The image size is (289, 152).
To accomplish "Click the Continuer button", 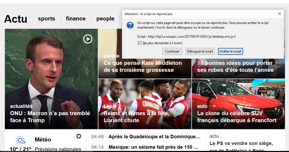I will [x=172, y=51].
